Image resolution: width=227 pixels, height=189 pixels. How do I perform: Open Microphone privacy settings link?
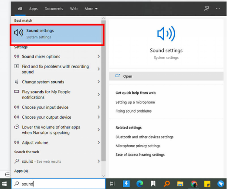click(x=138, y=146)
